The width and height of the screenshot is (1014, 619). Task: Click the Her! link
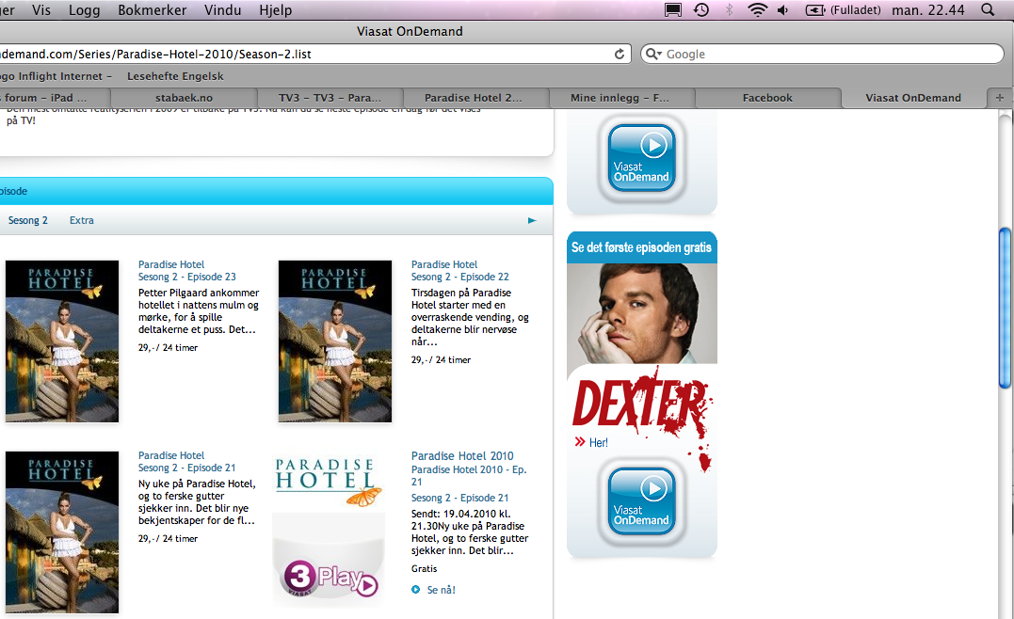pos(598,442)
